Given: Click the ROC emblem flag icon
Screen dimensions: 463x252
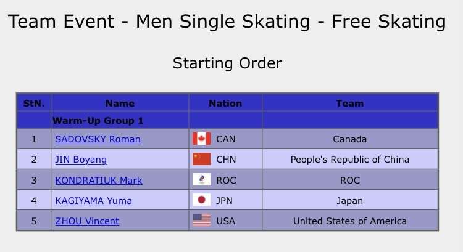Looking at the screenshot, I should pyautogui.click(x=201, y=179).
